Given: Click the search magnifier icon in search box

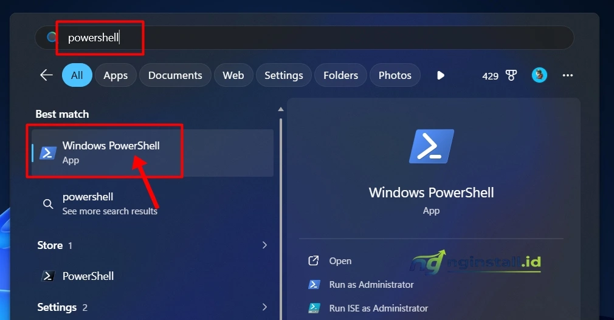Looking at the screenshot, I should coord(52,38).
